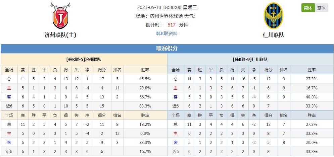Click blue 客 row label in Jeju full-time table

pyautogui.click(x=9, y=97)
